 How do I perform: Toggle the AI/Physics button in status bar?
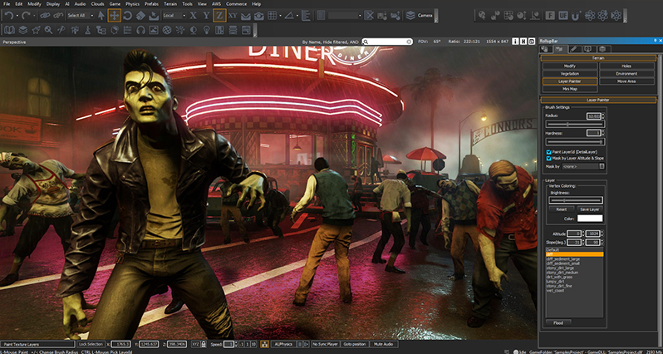[282, 343]
